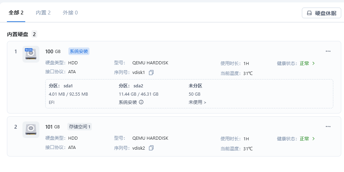Open more options for disk 2

(x=328, y=127)
